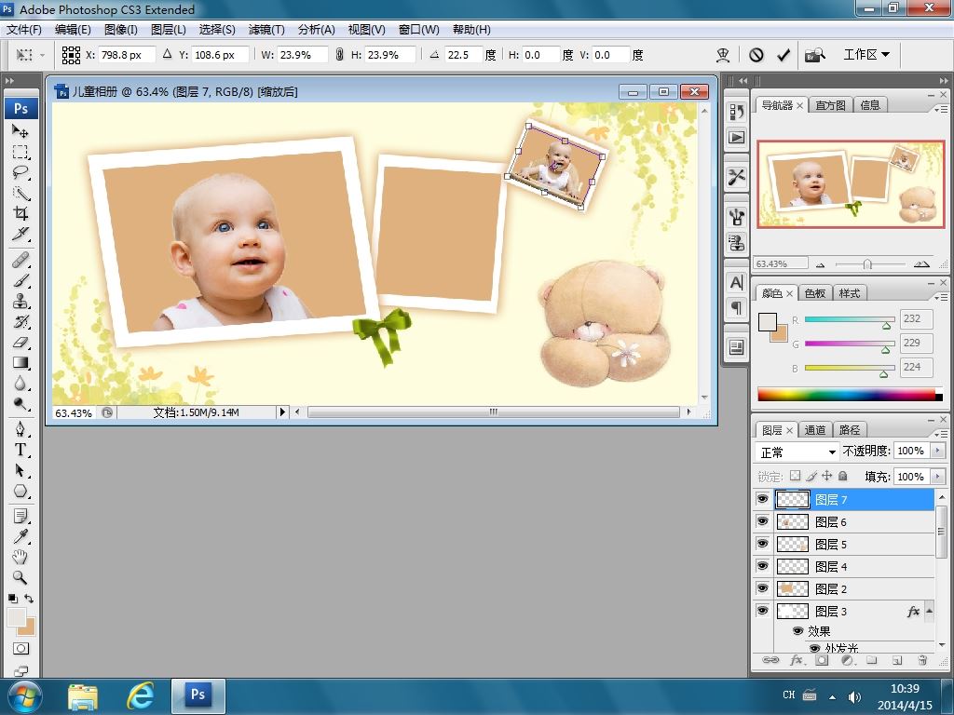The height and width of the screenshot is (715, 954).
Task: Switch to the 通道 tab
Action: [815, 430]
